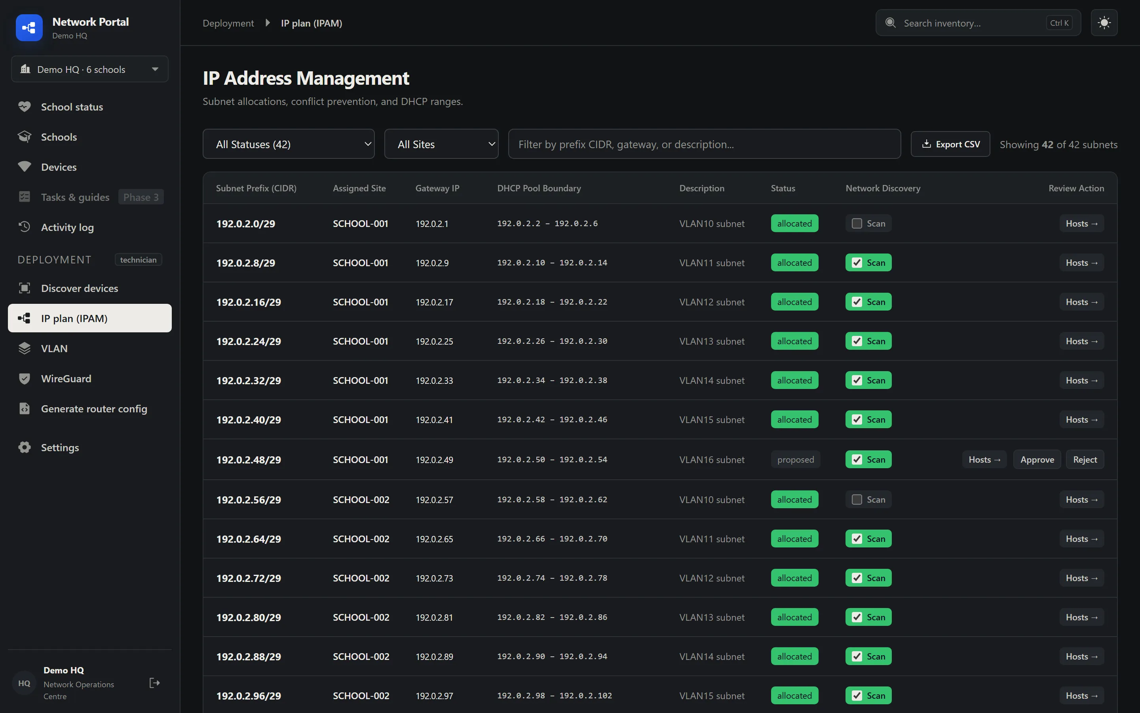Open the All Statuses (42) dropdown

(x=288, y=144)
